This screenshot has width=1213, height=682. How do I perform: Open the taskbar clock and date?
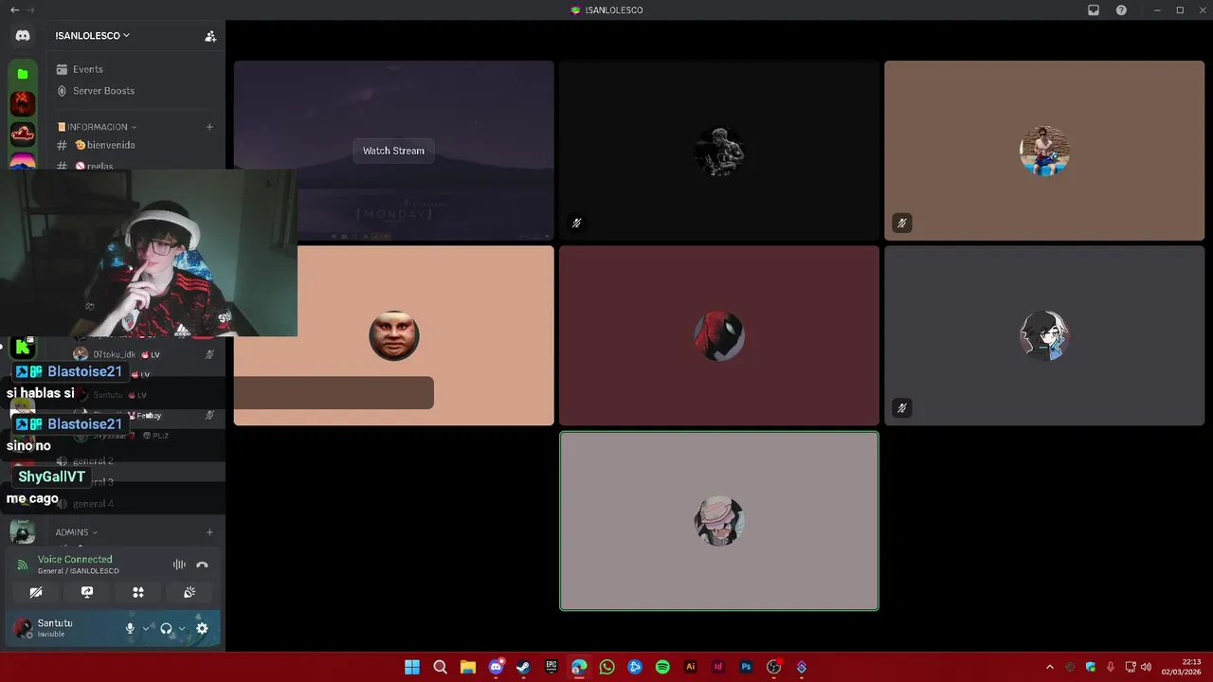pyautogui.click(x=1184, y=667)
